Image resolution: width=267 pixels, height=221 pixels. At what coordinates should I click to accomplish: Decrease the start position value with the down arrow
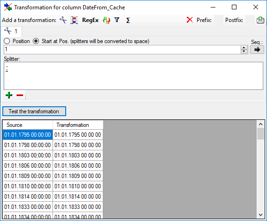pos(244,52)
